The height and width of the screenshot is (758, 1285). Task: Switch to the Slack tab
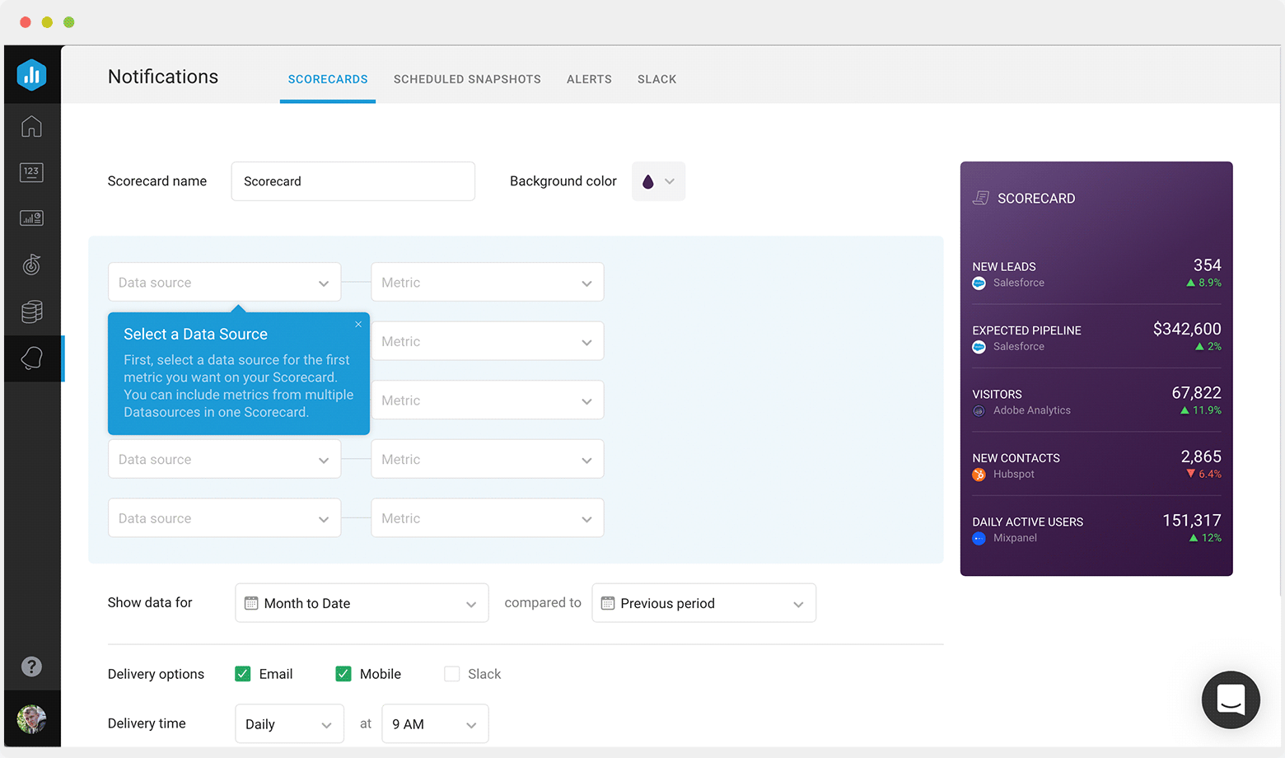[657, 79]
